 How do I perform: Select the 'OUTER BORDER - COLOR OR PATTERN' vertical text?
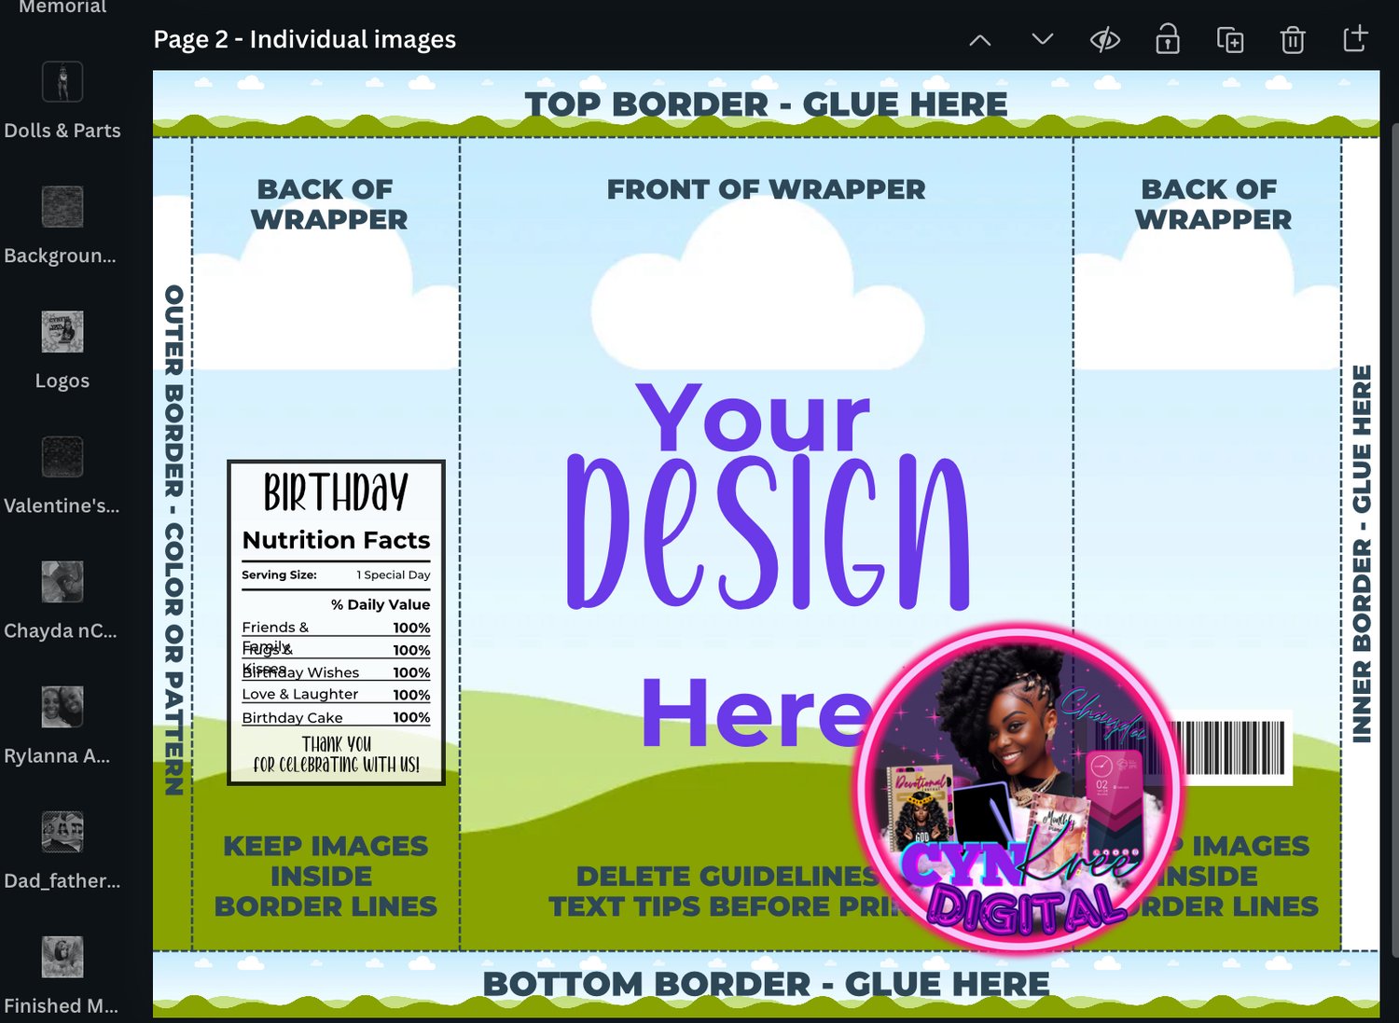tap(173, 540)
